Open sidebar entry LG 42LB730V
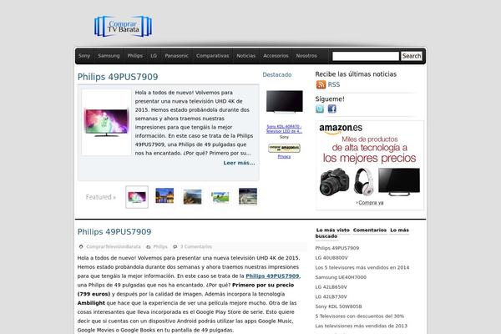The height and width of the screenshot is (334, 501). pyautogui.click(x=331, y=296)
